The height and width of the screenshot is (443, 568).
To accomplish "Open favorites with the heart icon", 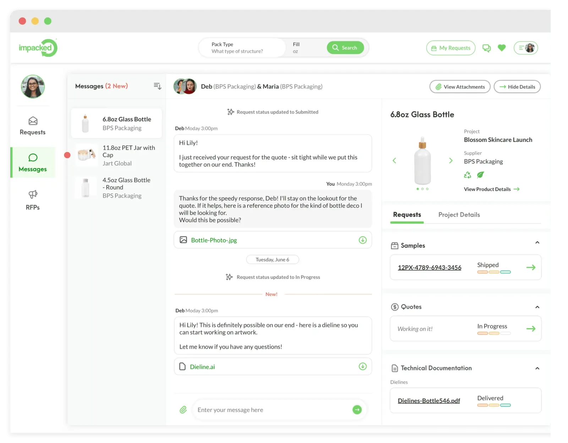I will tap(502, 48).
